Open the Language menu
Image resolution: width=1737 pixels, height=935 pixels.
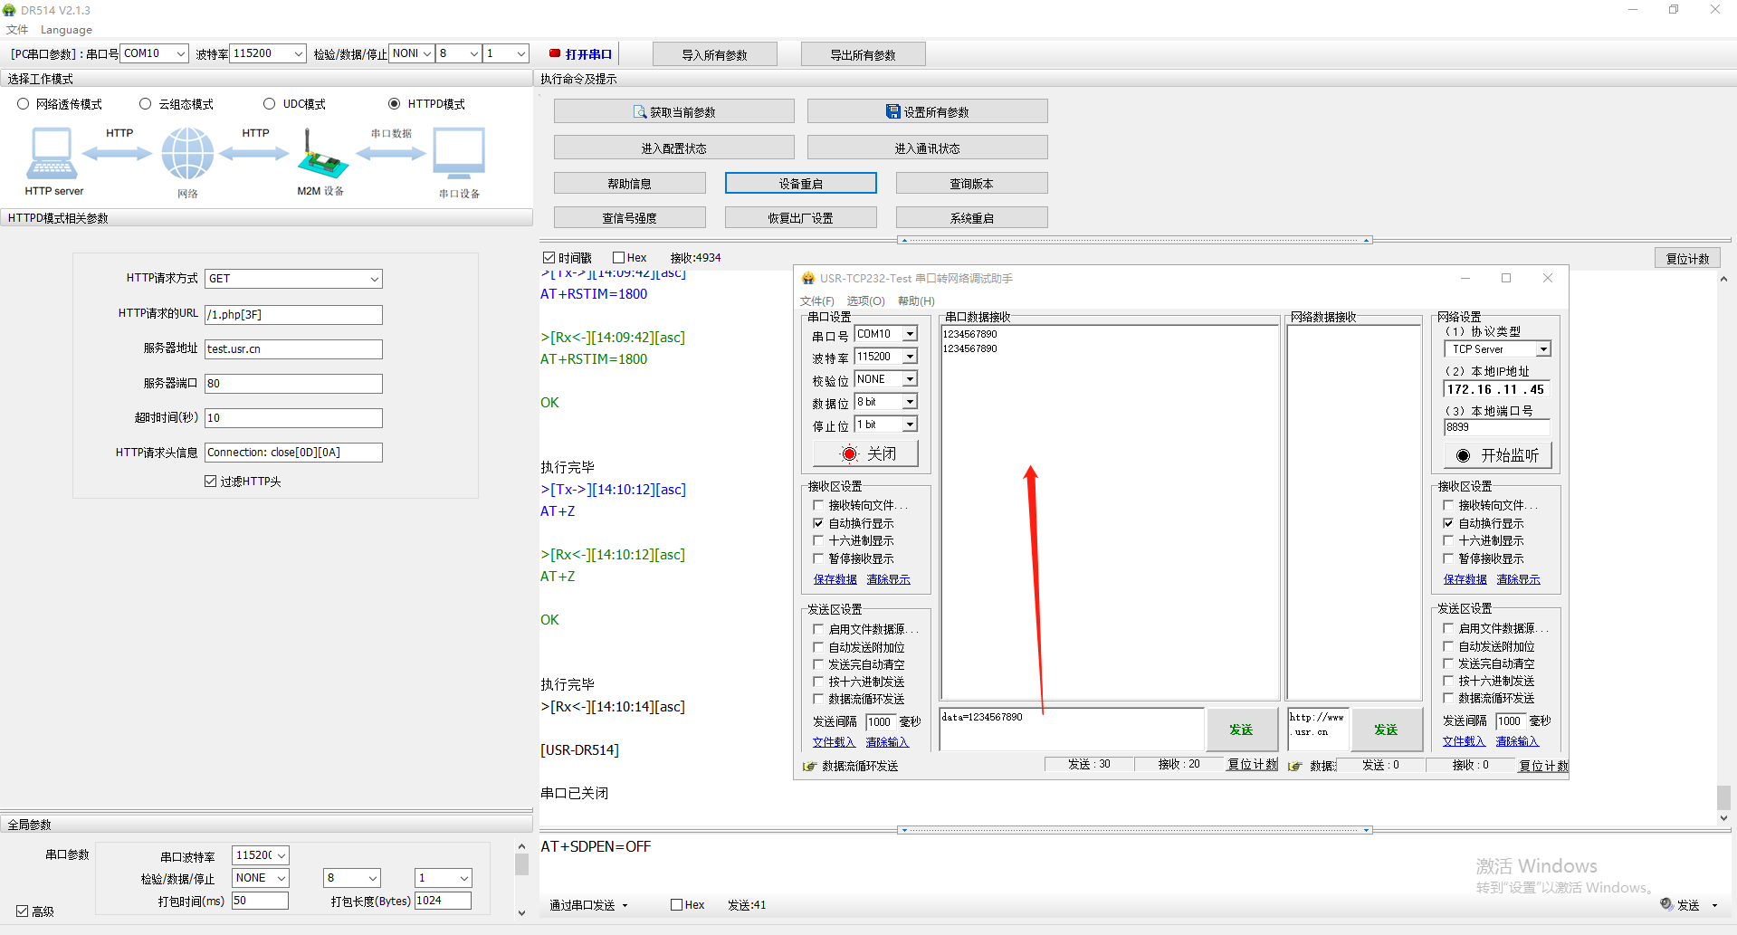(66, 30)
